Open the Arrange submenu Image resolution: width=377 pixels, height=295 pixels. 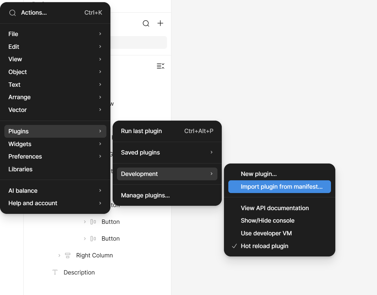[55, 97]
